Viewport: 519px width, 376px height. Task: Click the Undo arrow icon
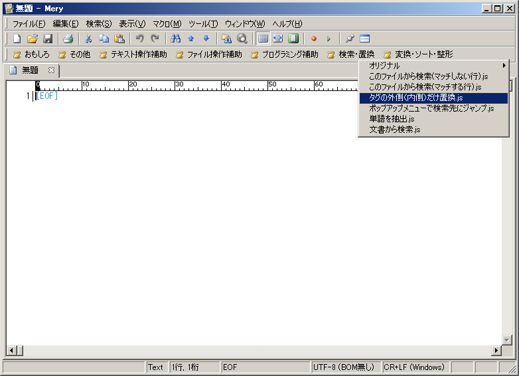click(x=139, y=39)
